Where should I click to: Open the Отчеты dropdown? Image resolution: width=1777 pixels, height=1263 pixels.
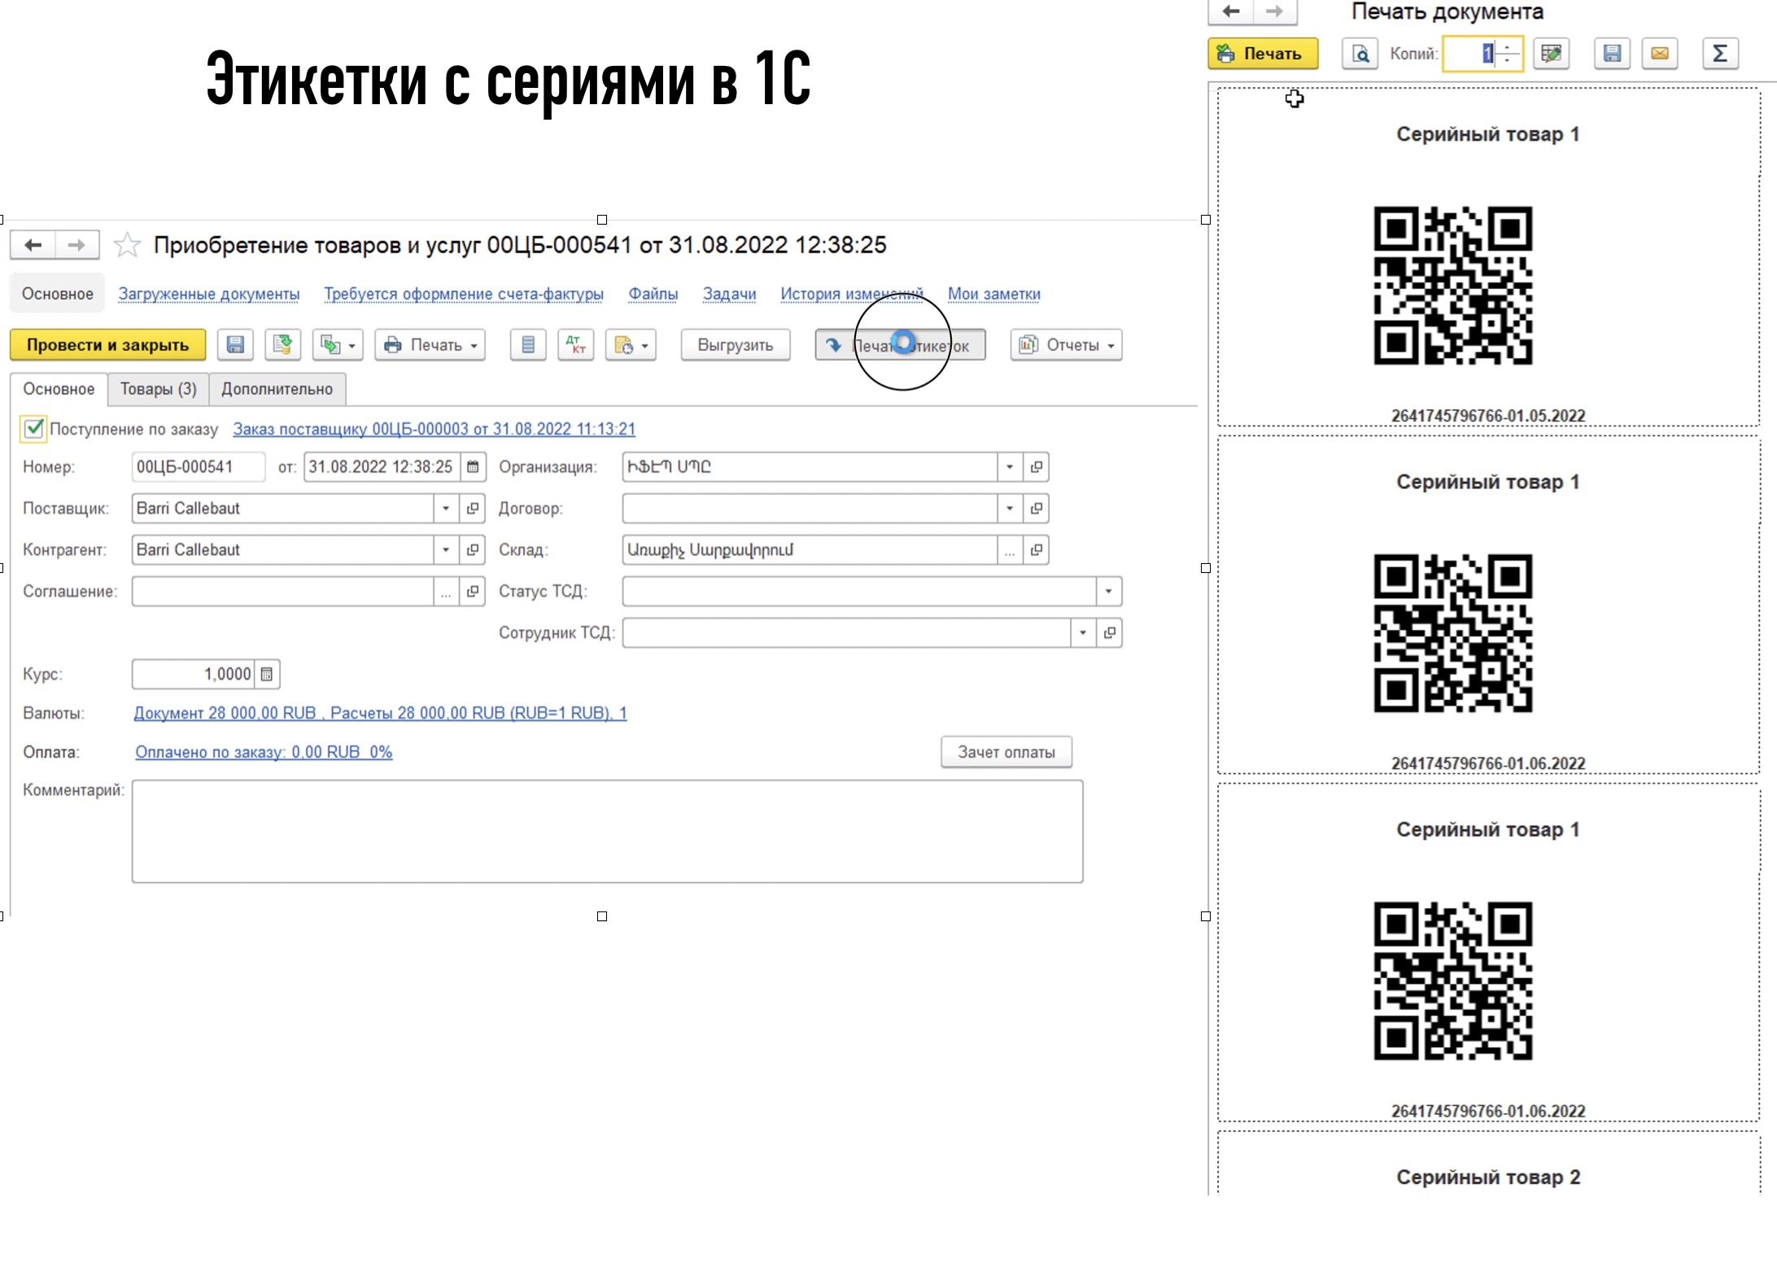(x=1066, y=345)
